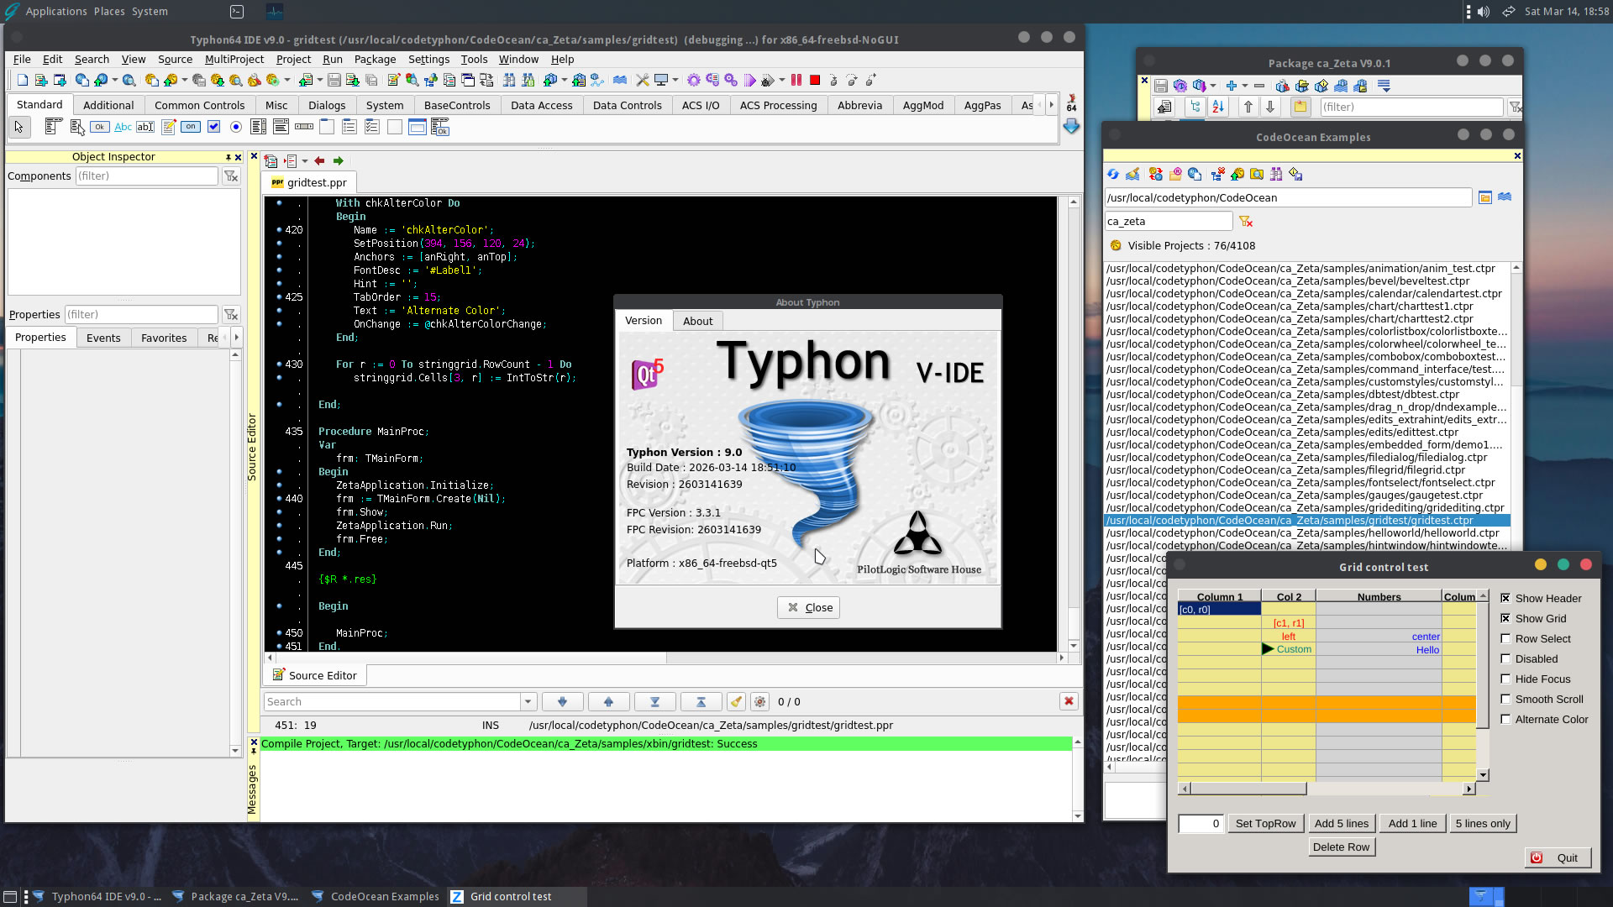Expand dropdown next to run icon

coord(782,81)
